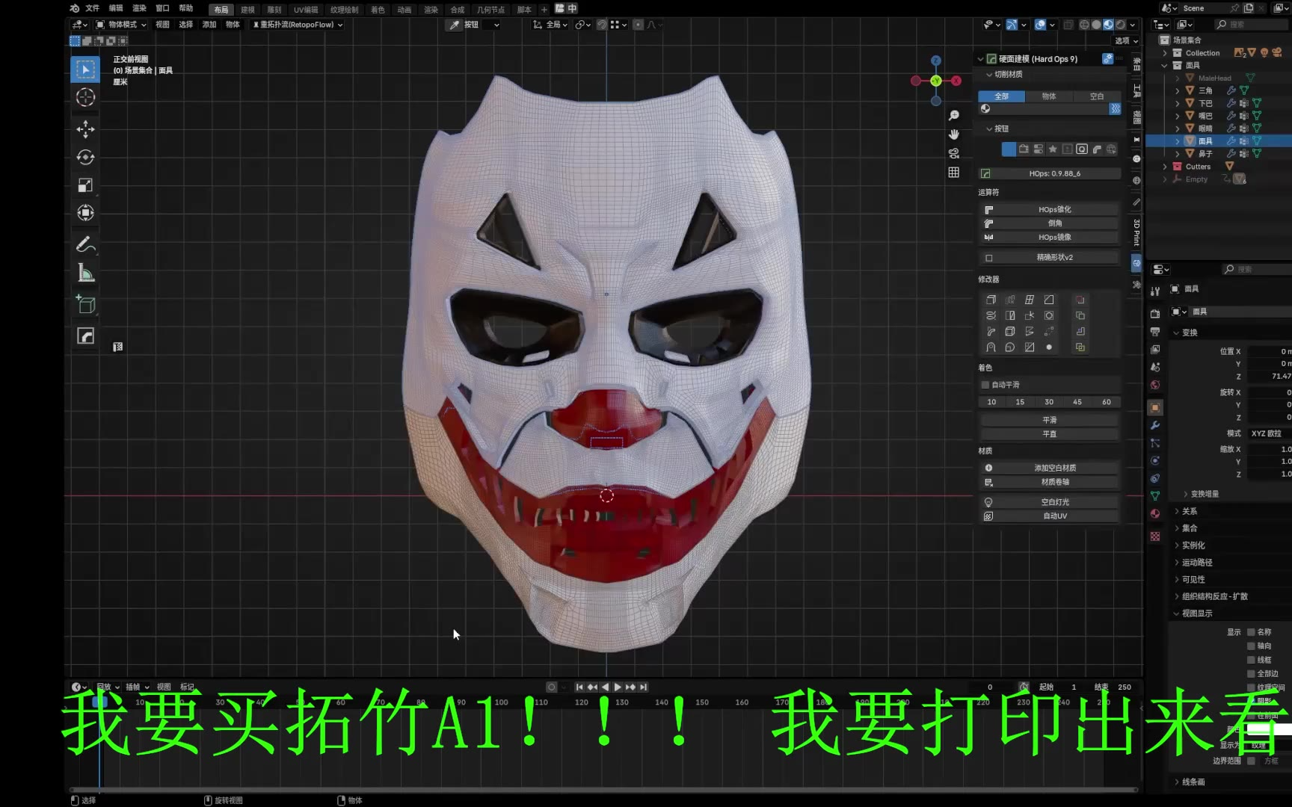Click the 倒角 button
This screenshot has height=807, width=1292.
pyautogui.click(x=1050, y=223)
